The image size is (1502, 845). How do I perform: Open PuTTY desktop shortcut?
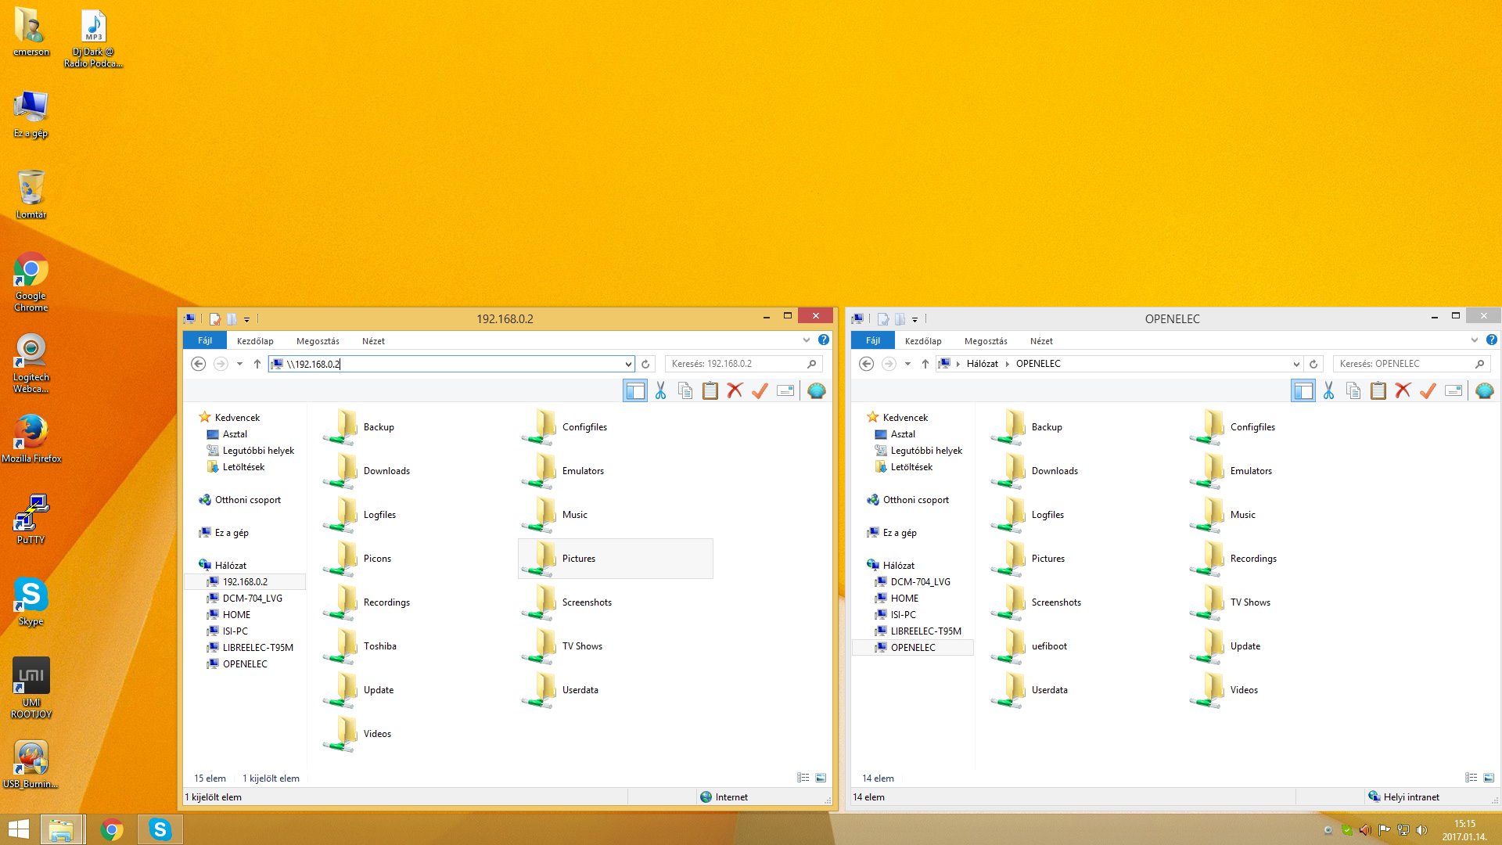click(31, 519)
